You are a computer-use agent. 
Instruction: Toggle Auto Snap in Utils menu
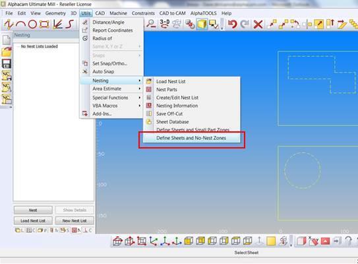(104, 71)
